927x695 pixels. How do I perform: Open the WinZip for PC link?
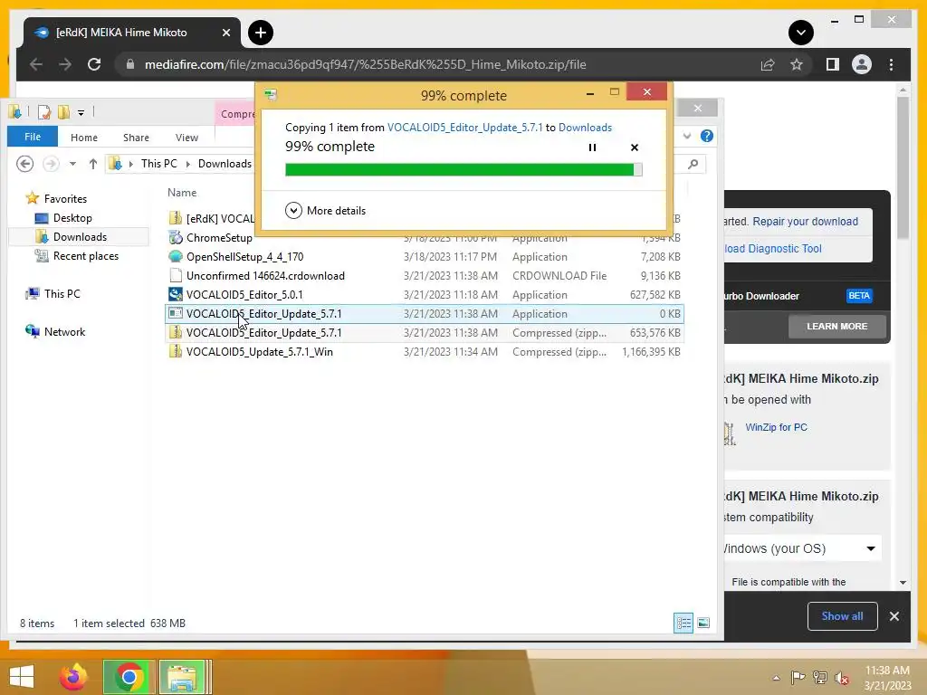coord(776,427)
